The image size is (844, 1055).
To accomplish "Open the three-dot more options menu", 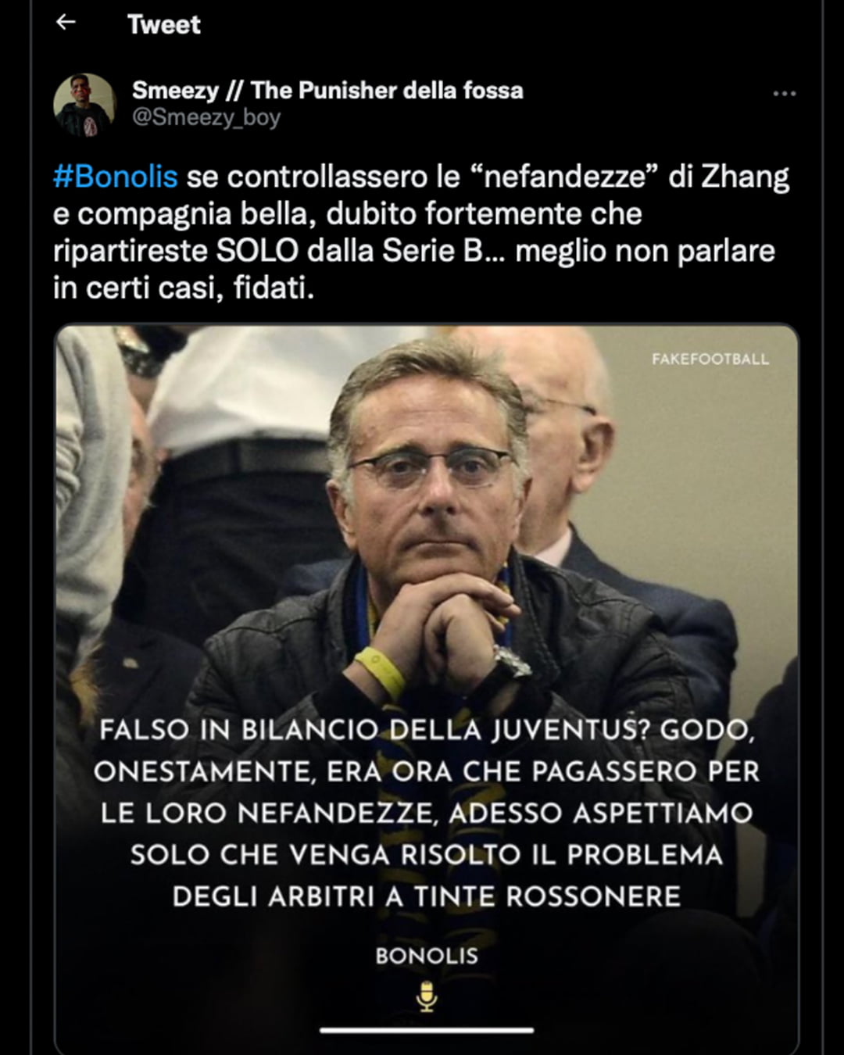I will pos(784,93).
